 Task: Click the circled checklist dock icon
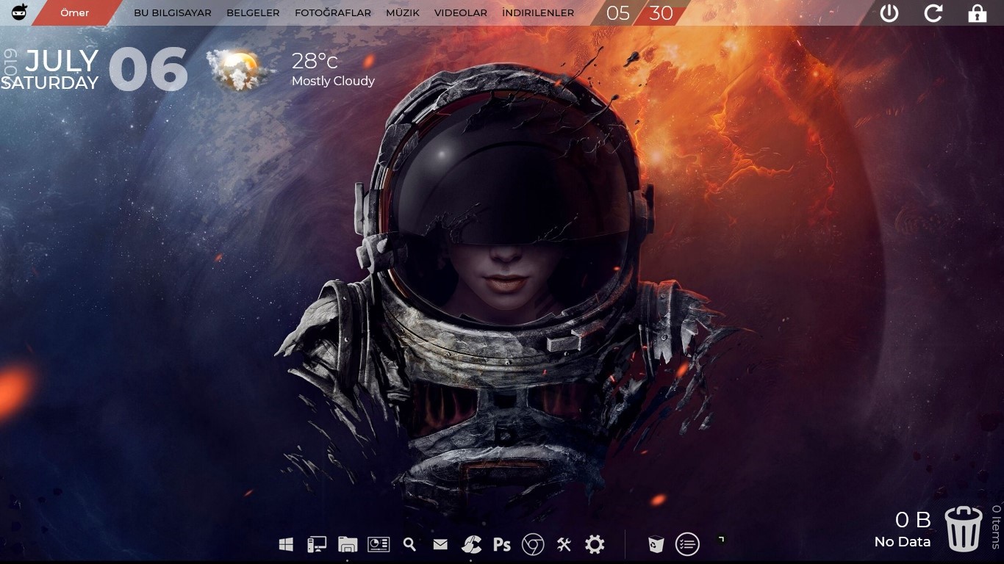tap(687, 544)
